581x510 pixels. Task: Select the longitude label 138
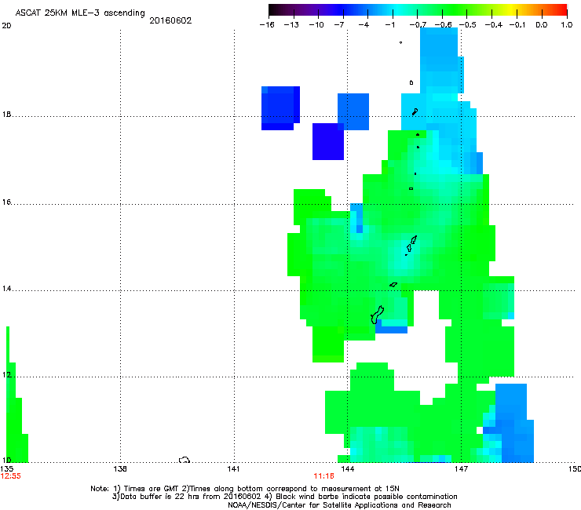tap(120, 469)
